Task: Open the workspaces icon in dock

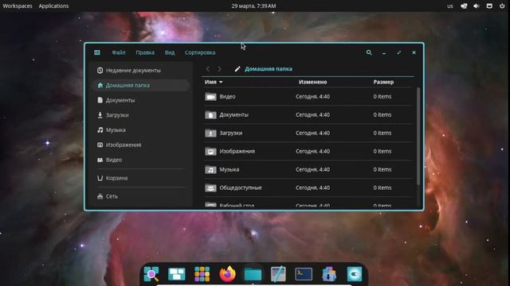Action: (x=177, y=274)
